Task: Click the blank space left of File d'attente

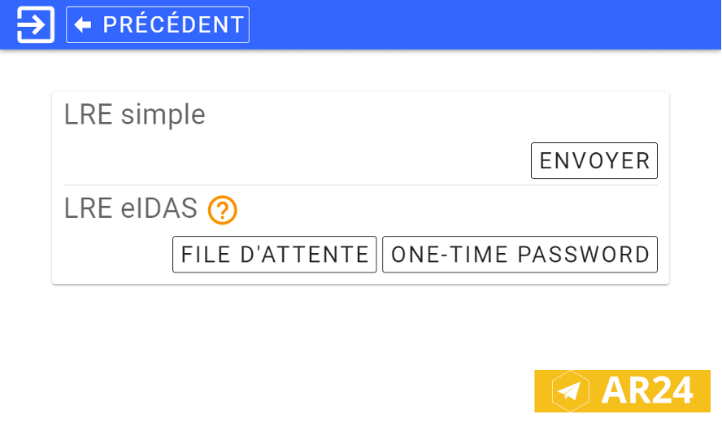Action: [114, 255]
